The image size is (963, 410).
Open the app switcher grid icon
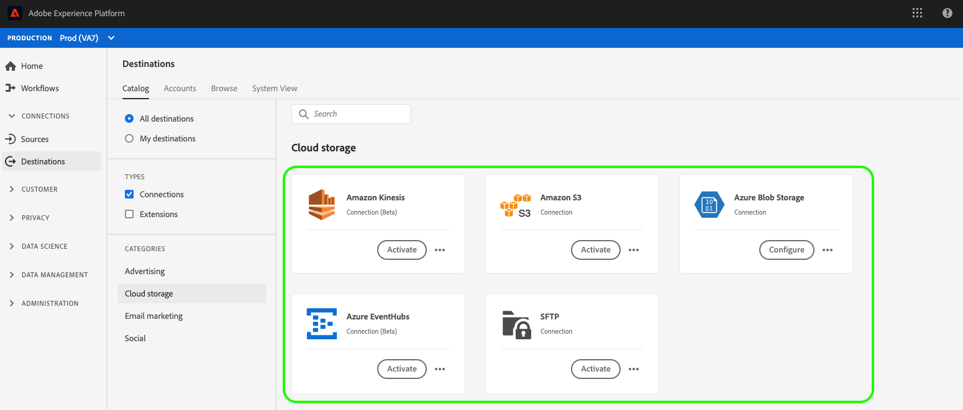(917, 13)
